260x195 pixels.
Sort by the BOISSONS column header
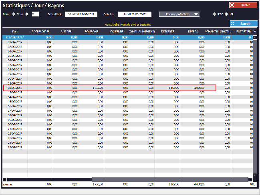(92, 31)
